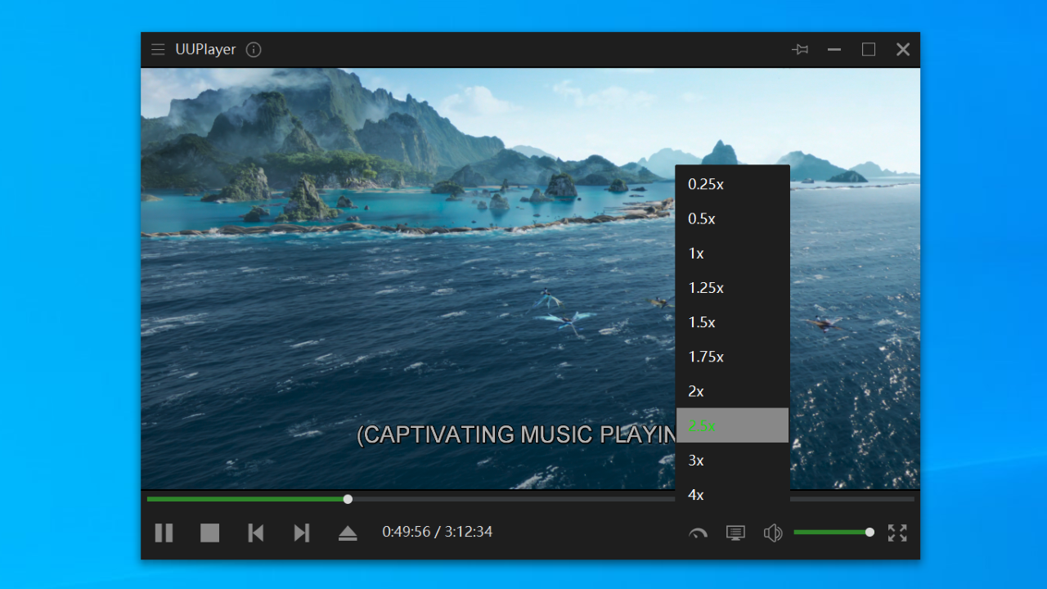Switch playback speed to 3x
1047x589 pixels.
click(x=733, y=461)
